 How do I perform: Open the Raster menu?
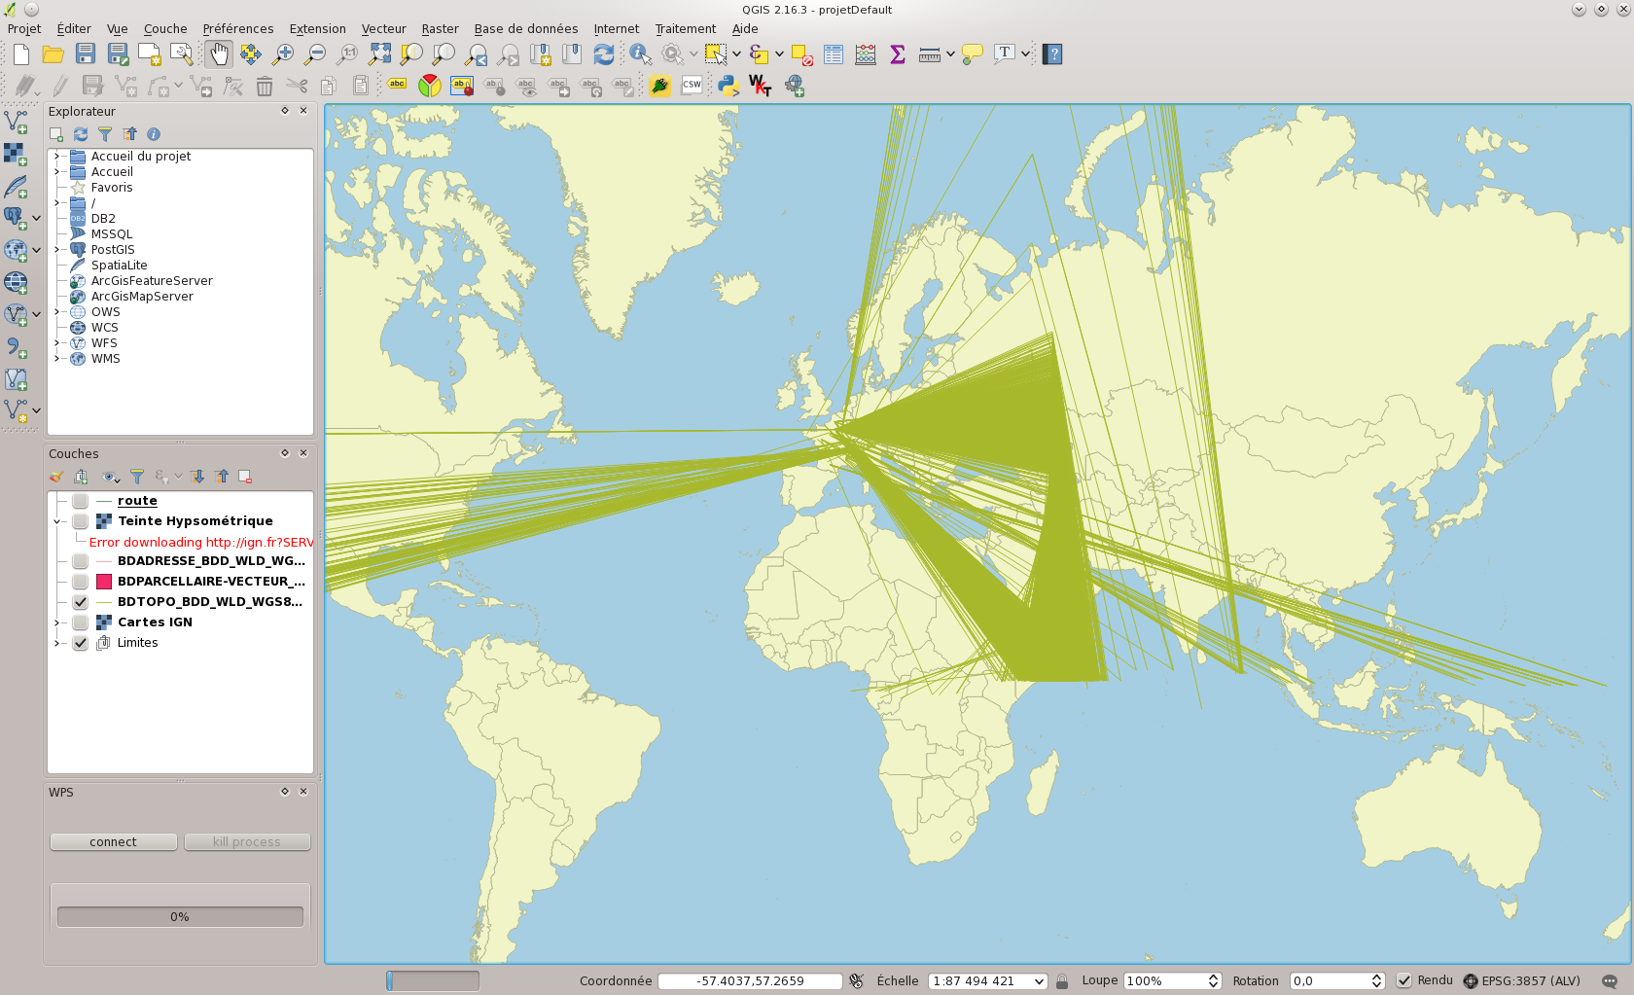click(x=440, y=29)
